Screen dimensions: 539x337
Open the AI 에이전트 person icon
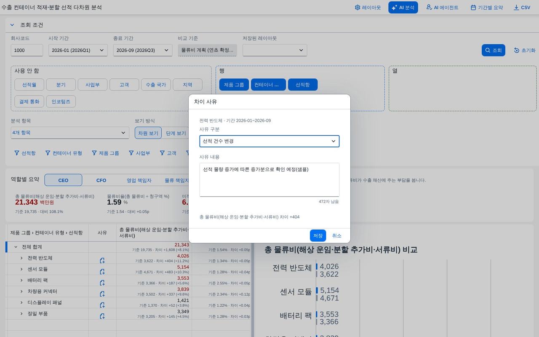[x=442, y=8]
